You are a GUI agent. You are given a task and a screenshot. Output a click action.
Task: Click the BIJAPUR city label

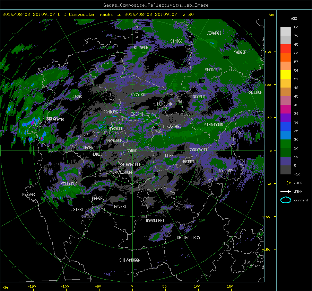[x=141, y=48]
